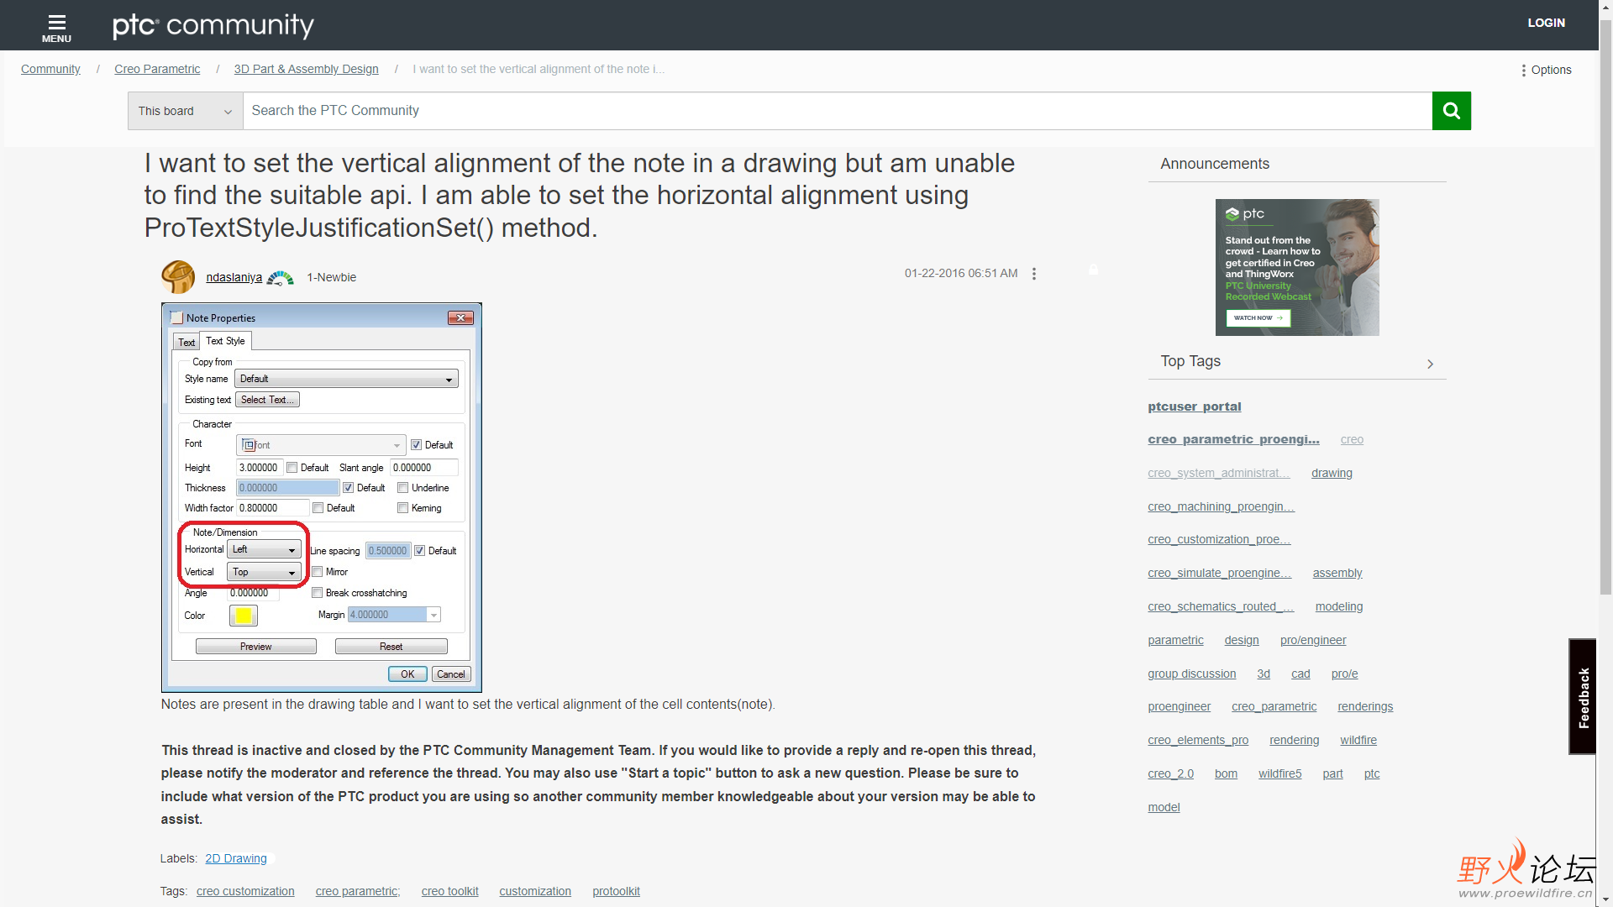Open the creo_schematics_routed_... tag

click(1221, 606)
